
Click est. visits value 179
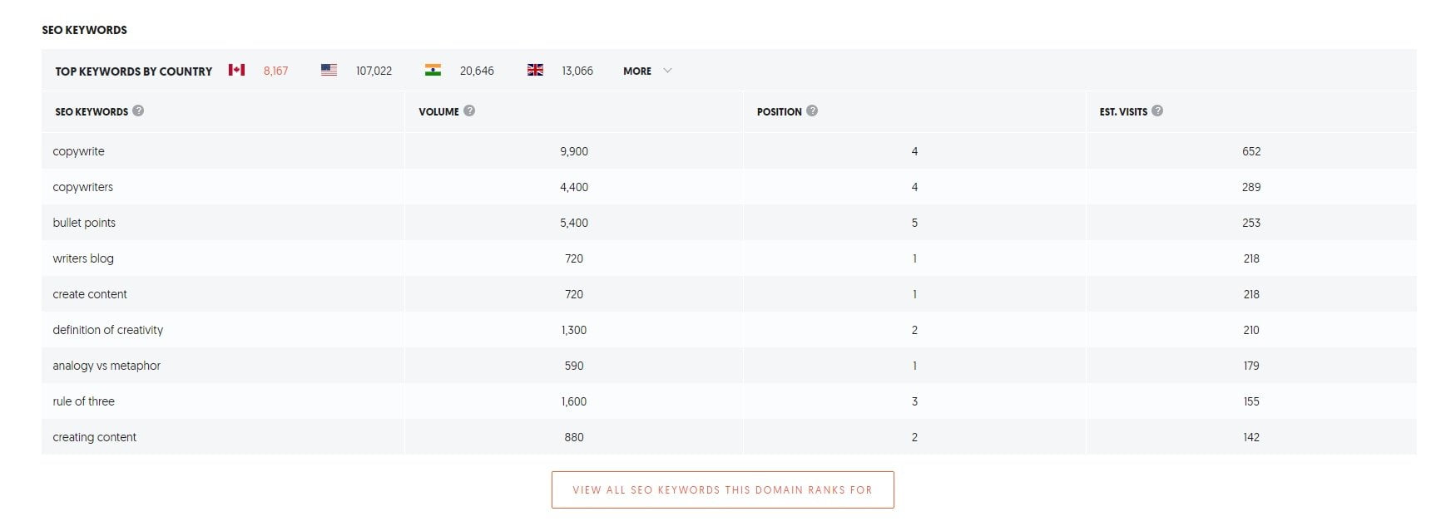(x=1251, y=366)
